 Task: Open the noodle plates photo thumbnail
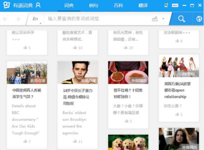click(x=128, y=72)
